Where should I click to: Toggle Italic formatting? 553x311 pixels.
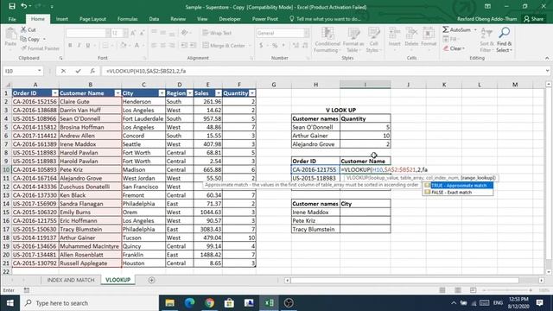79,45
